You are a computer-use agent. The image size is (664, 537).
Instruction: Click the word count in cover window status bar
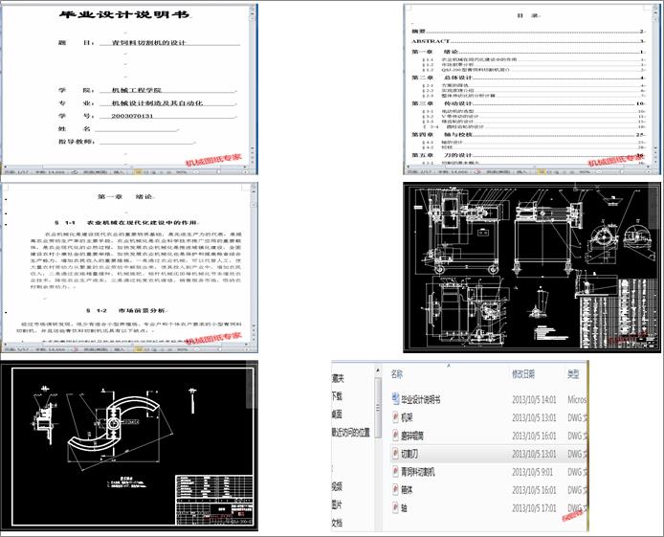(50, 172)
